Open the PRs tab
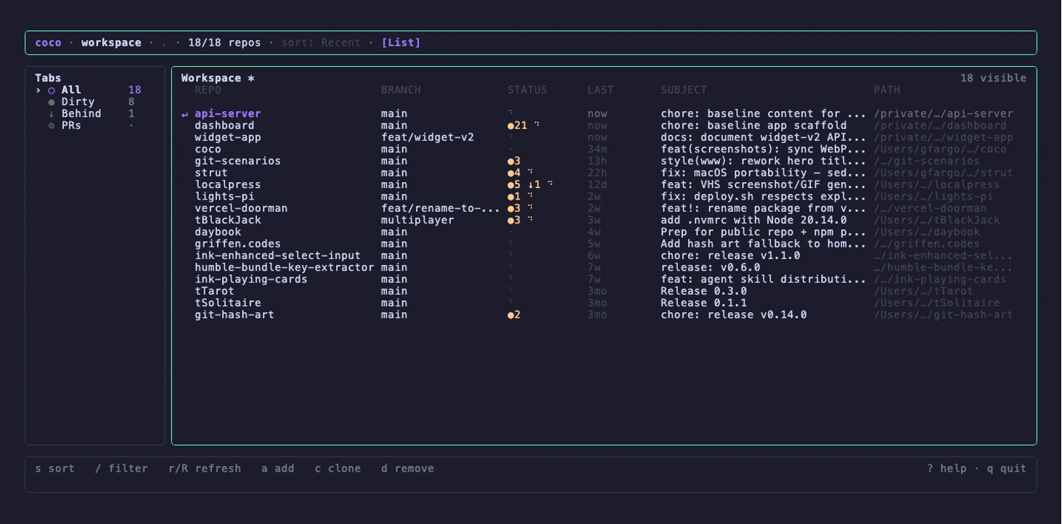 [88, 126]
